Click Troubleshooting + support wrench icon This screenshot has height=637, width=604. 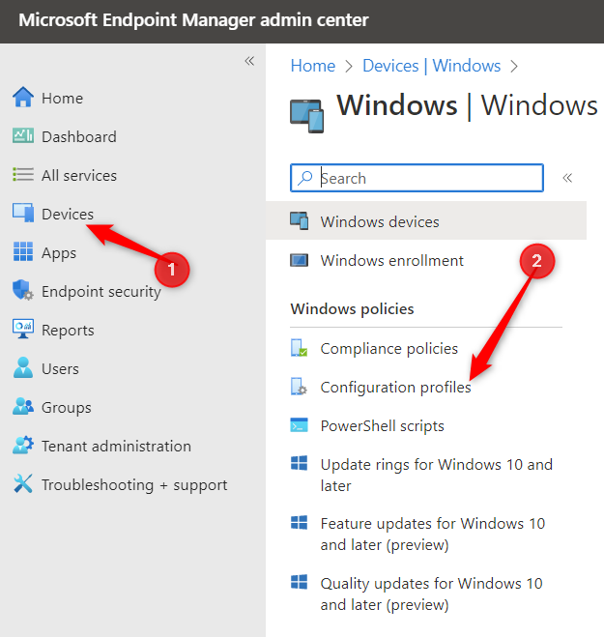(x=23, y=484)
